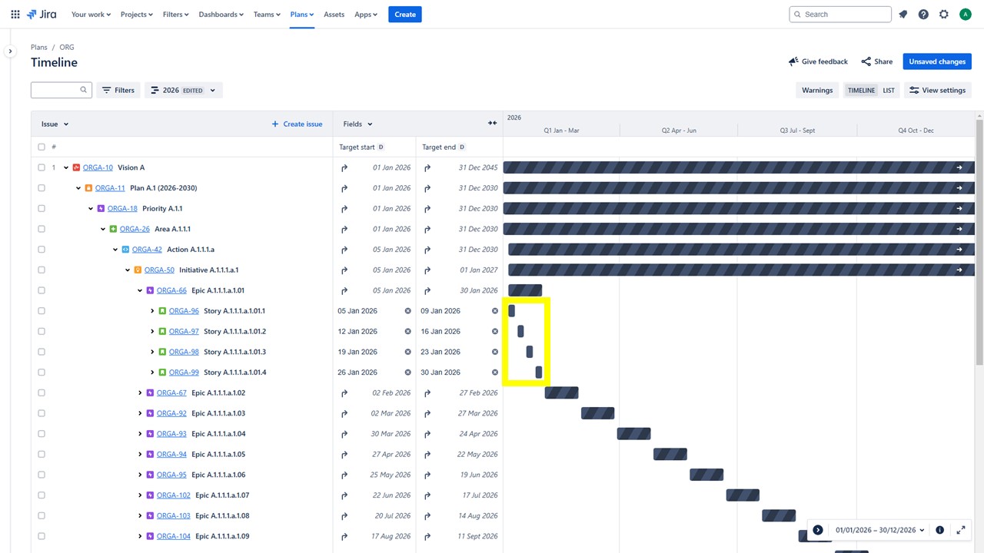Click the Vision issue type icon of ORGA-10
This screenshot has width=984, height=553.
(76, 167)
